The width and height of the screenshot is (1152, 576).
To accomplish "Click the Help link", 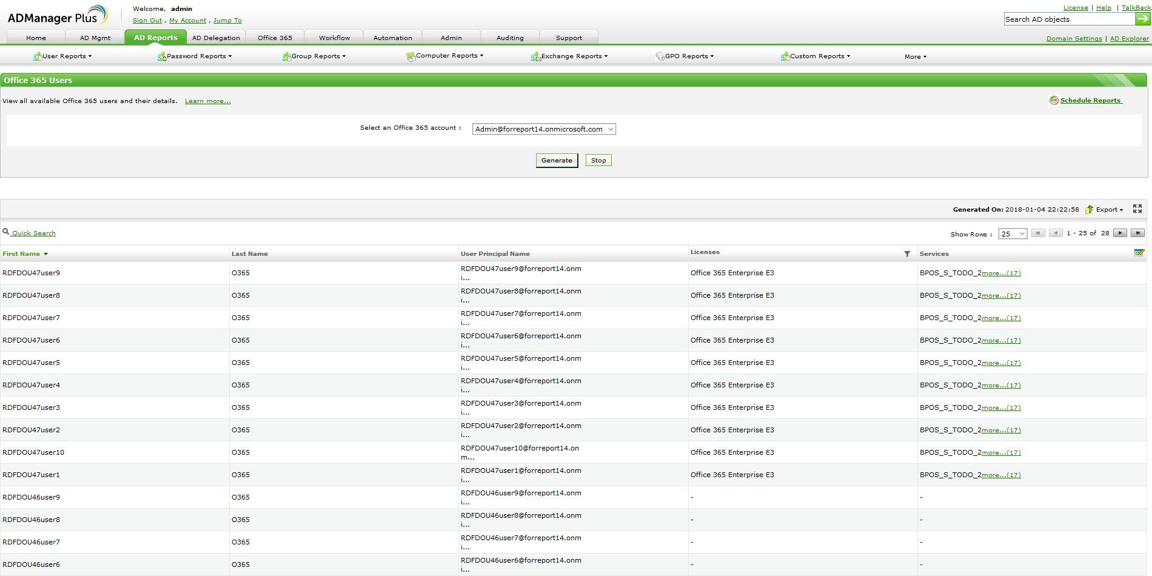I will 1103,8.
